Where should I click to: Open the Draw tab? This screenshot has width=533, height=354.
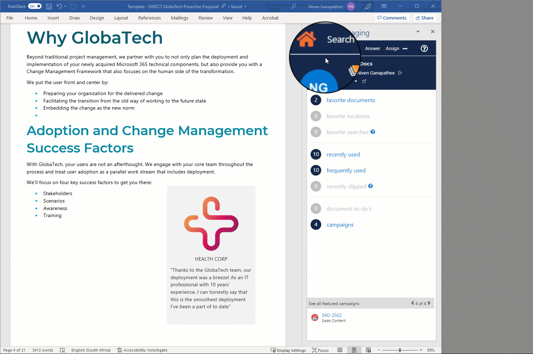pos(75,18)
